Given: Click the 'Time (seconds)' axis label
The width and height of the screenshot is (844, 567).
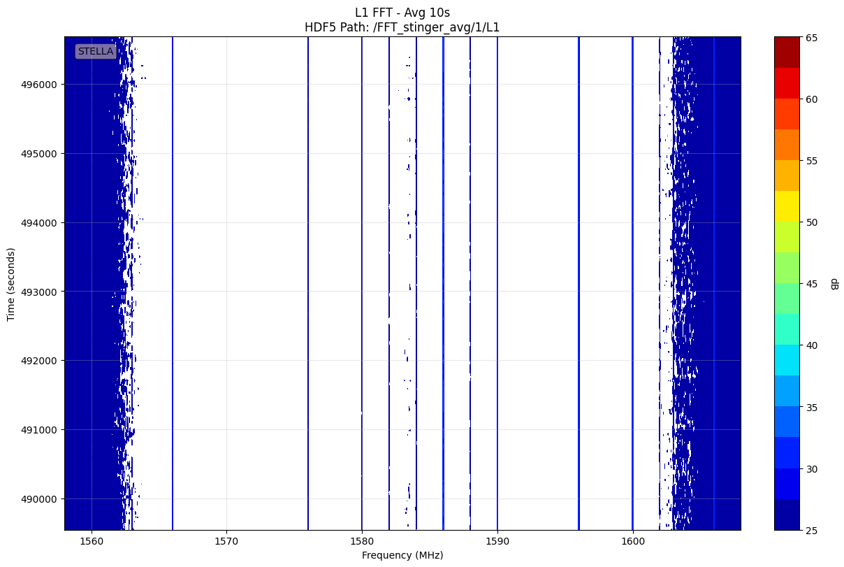Looking at the screenshot, I should tap(10, 284).
